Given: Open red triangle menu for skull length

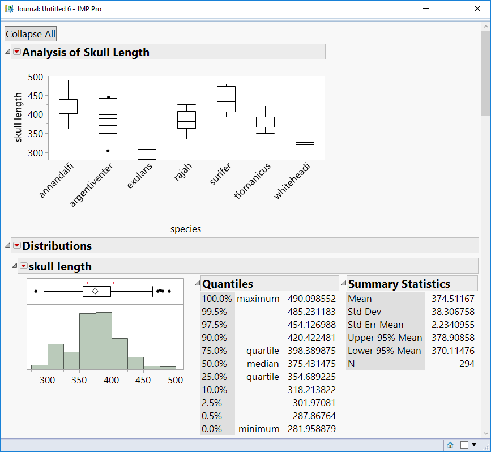Looking at the screenshot, I should point(23,266).
